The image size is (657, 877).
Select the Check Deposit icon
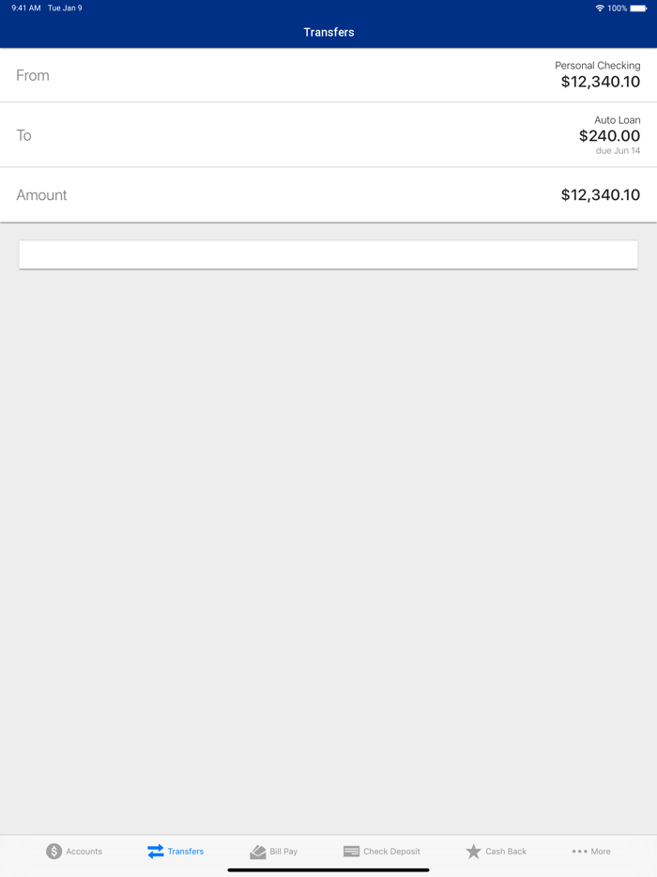(x=351, y=852)
